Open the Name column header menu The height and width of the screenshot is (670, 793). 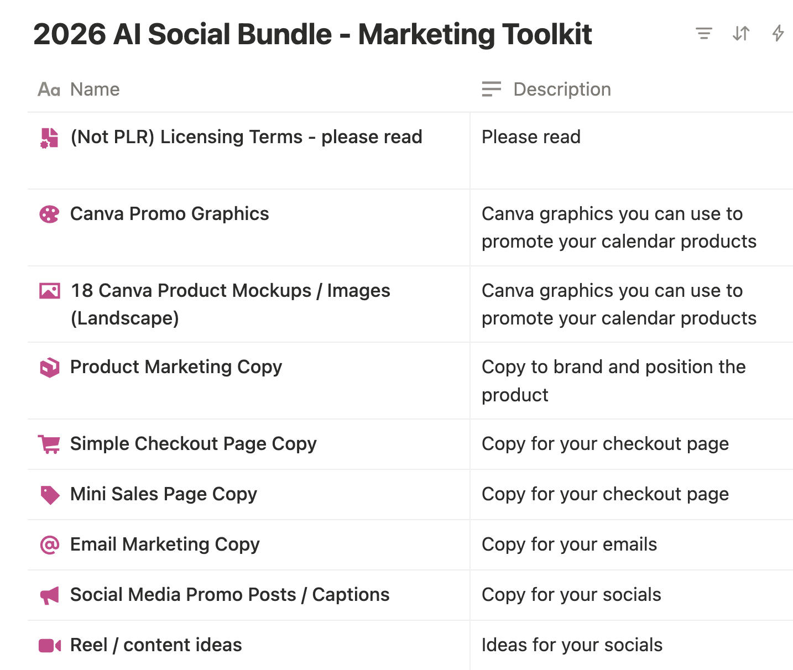(95, 90)
